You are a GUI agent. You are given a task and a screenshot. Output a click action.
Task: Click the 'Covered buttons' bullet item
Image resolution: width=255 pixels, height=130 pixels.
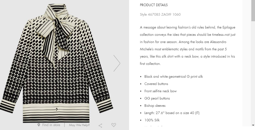156,84
